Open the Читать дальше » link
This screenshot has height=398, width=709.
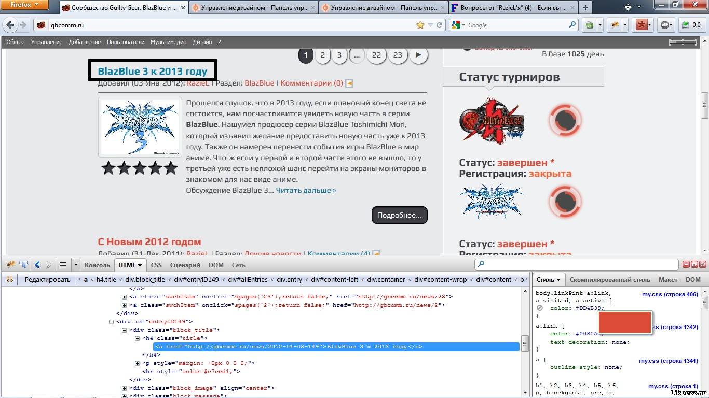[306, 190]
